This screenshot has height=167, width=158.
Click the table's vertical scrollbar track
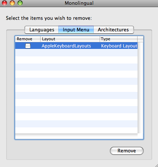(x=140, y=88)
